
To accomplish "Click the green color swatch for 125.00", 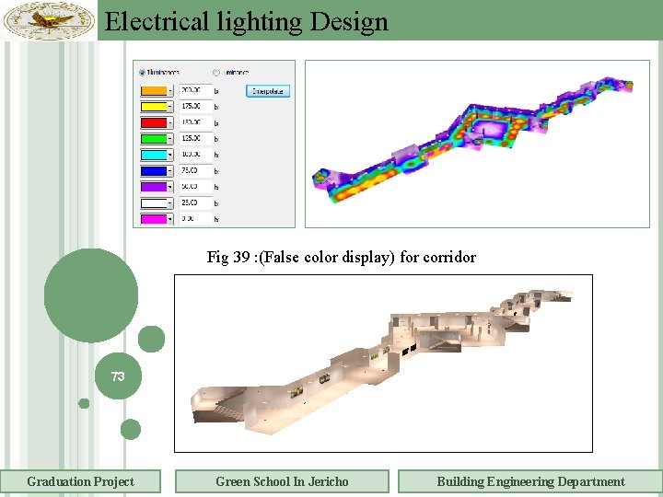I will [154, 139].
